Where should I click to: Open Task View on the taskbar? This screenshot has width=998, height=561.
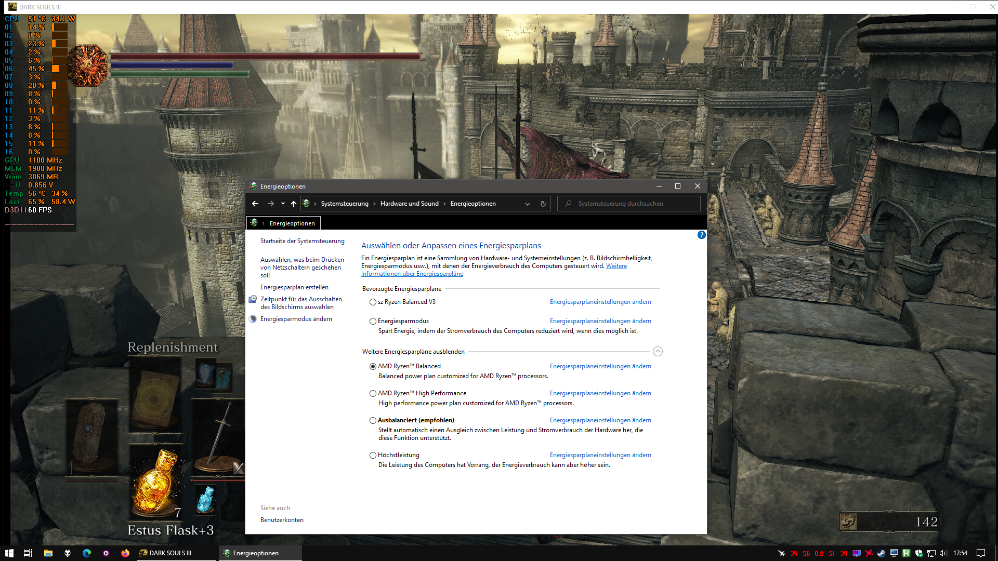click(x=28, y=553)
